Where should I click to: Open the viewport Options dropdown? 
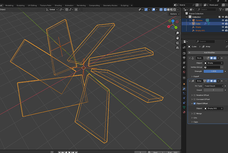175,14
